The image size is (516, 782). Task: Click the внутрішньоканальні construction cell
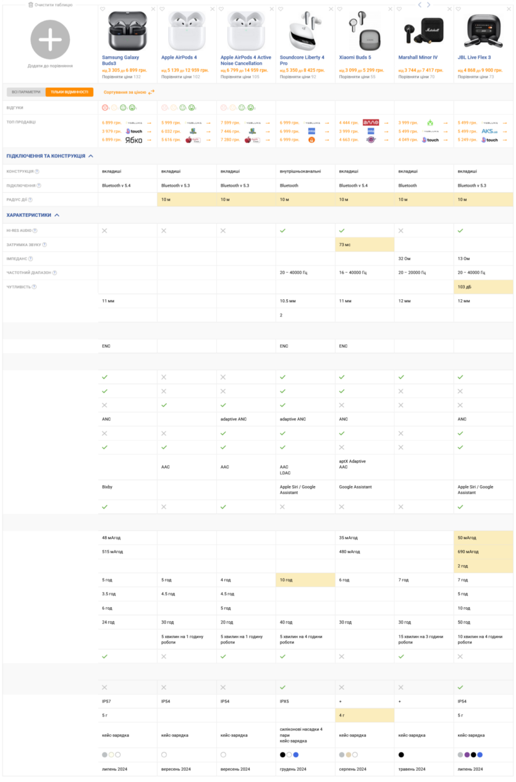pos(305,171)
